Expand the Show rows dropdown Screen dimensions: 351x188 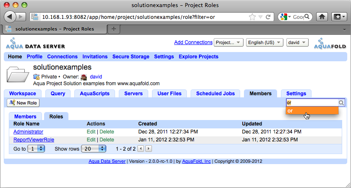[94, 149]
